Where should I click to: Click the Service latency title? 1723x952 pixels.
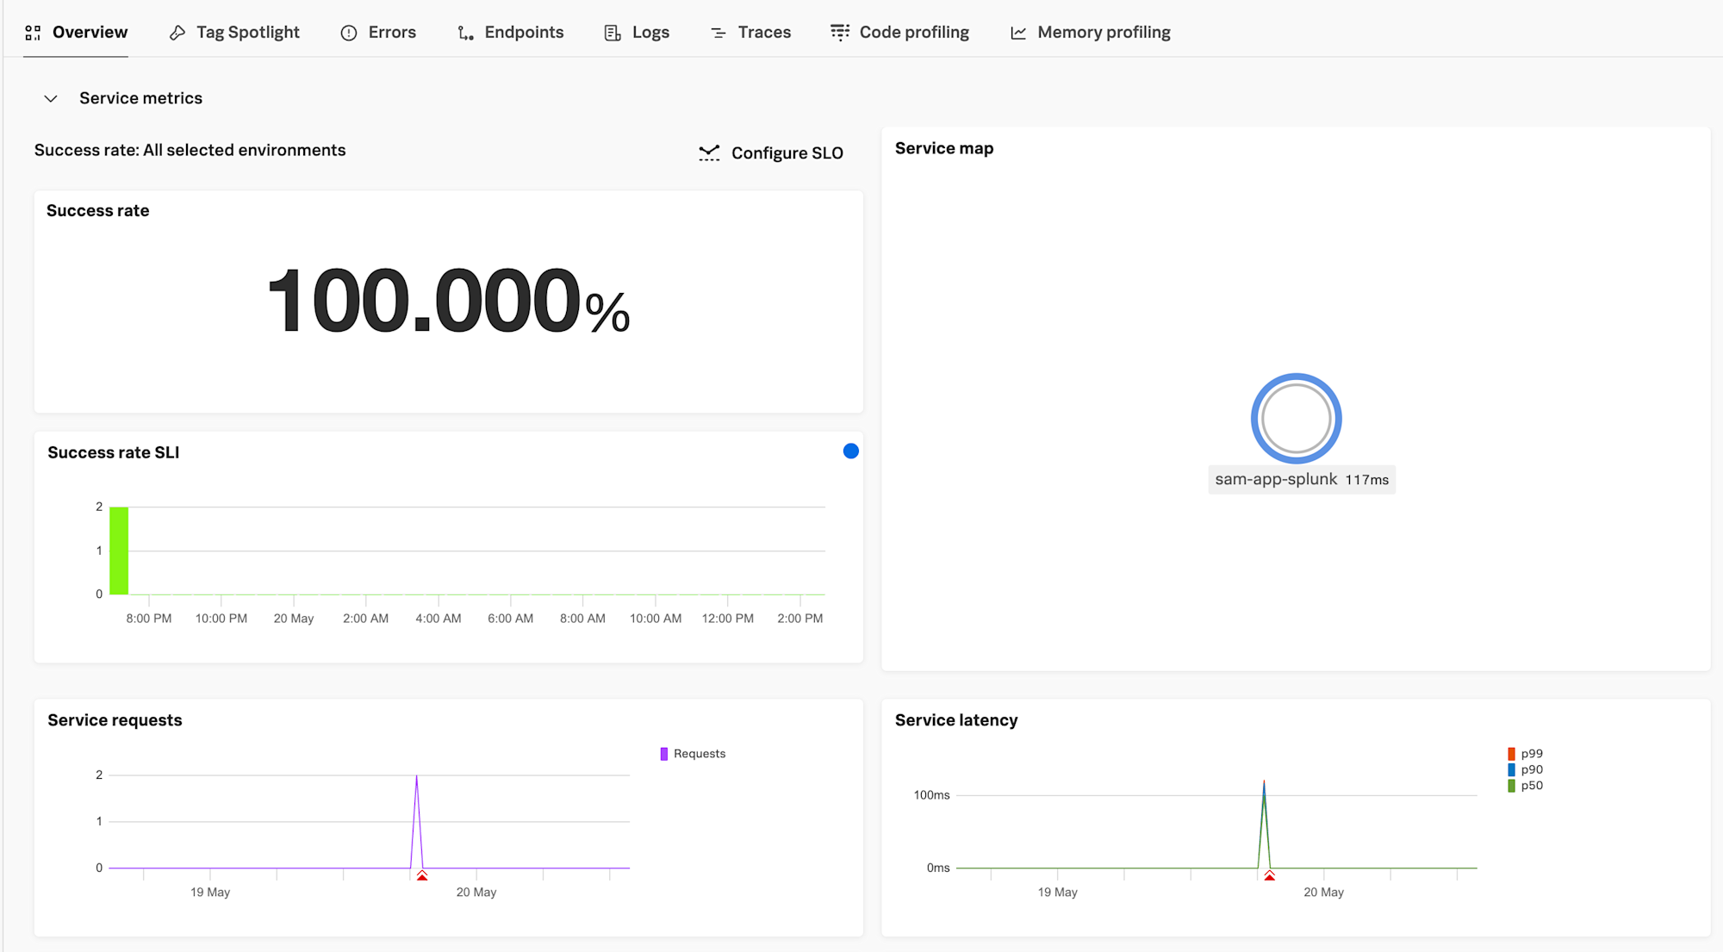point(956,720)
